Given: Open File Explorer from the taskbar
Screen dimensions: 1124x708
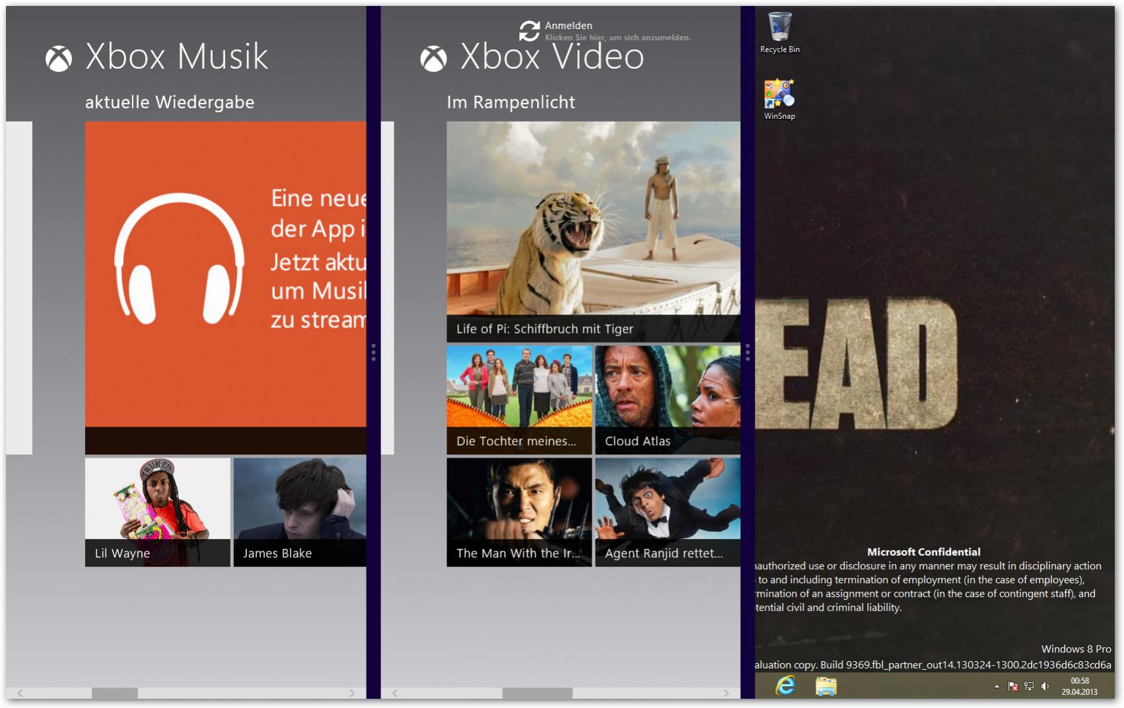Looking at the screenshot, I should [825, 686].
